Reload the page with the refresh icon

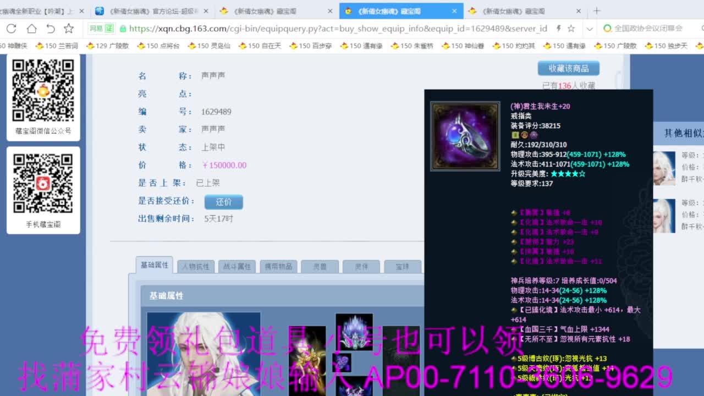(11, 29)
